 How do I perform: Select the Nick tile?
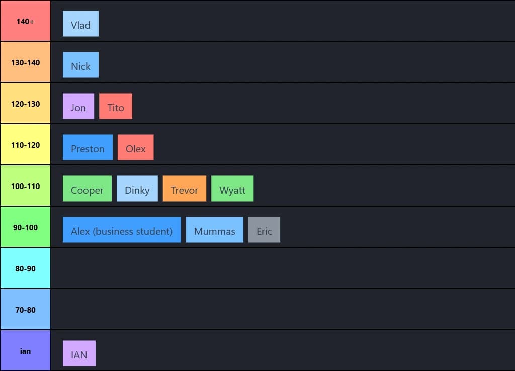80,65
